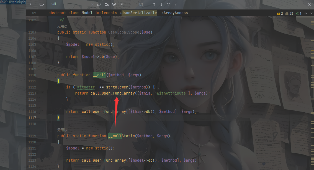Go to previous occurrence arrow

click(154, 4)
